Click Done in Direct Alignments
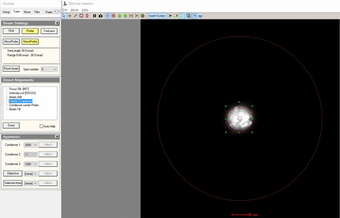 11,125
